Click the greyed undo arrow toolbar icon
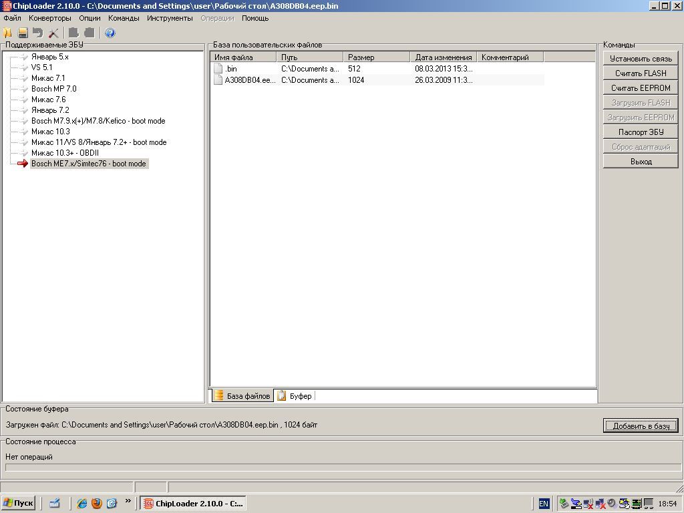The width and height of the screenshot is (684, 513). point(38,33)
